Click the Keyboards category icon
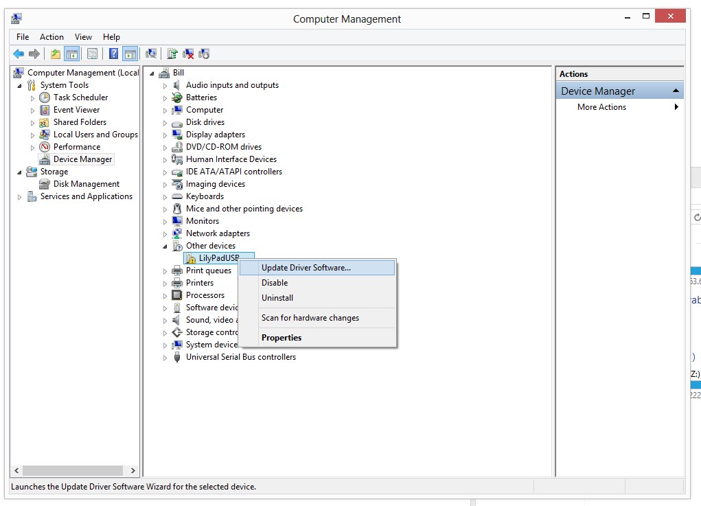Viewport: 701px width, 506px height. 177,196
